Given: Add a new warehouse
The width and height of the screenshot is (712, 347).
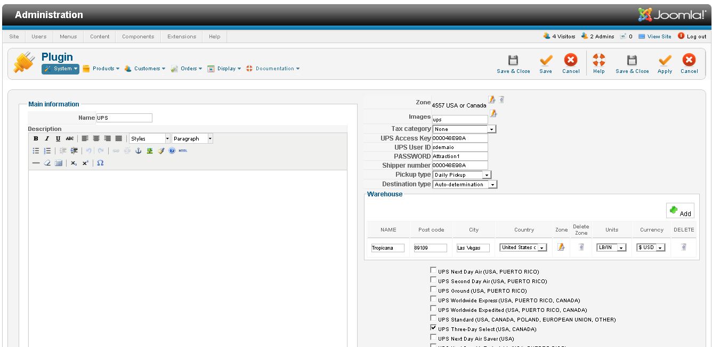Looking at the screenshot, I should (680, 211).
